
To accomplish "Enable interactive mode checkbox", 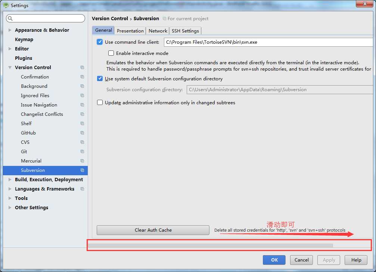I will (111, 53).
